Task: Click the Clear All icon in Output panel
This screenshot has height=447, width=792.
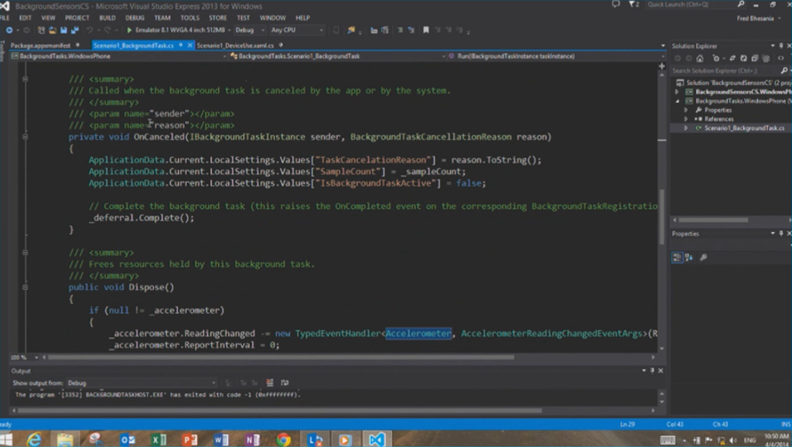Action: (x=270, y=383)
